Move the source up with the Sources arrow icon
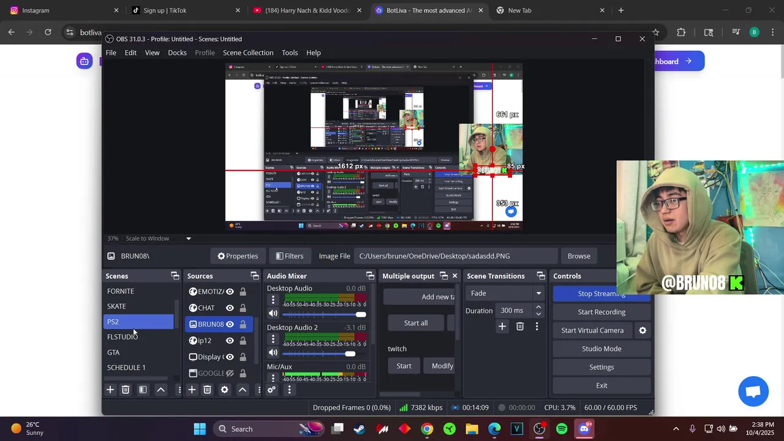The height and width of the screenshot is (441, 784). coord(243,390)
